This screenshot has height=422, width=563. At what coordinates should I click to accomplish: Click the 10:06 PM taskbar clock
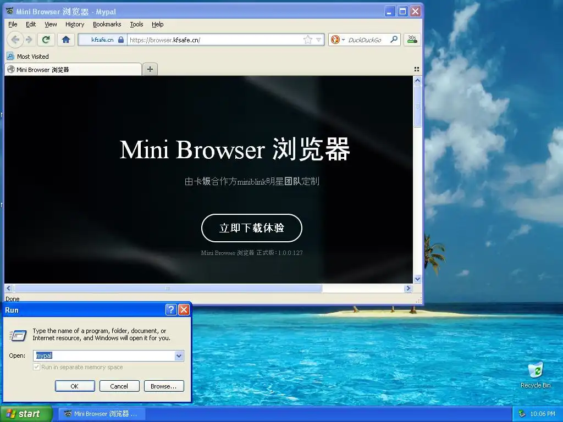(x=543, y=414)
